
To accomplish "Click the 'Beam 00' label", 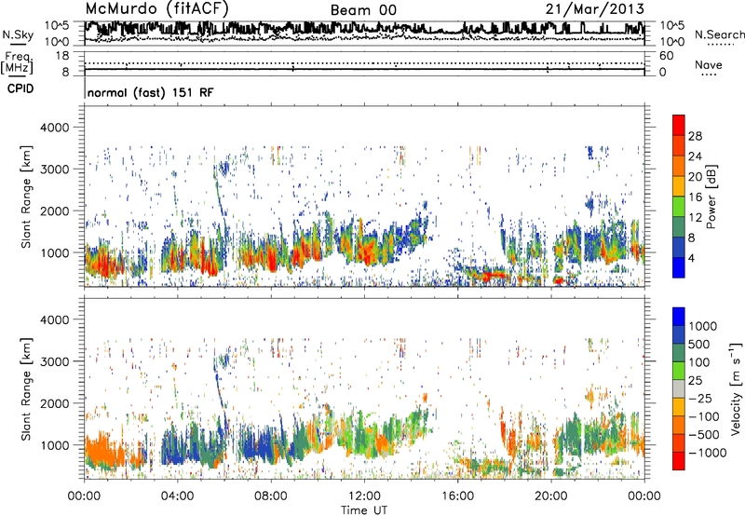I will (x=363, y=10).
